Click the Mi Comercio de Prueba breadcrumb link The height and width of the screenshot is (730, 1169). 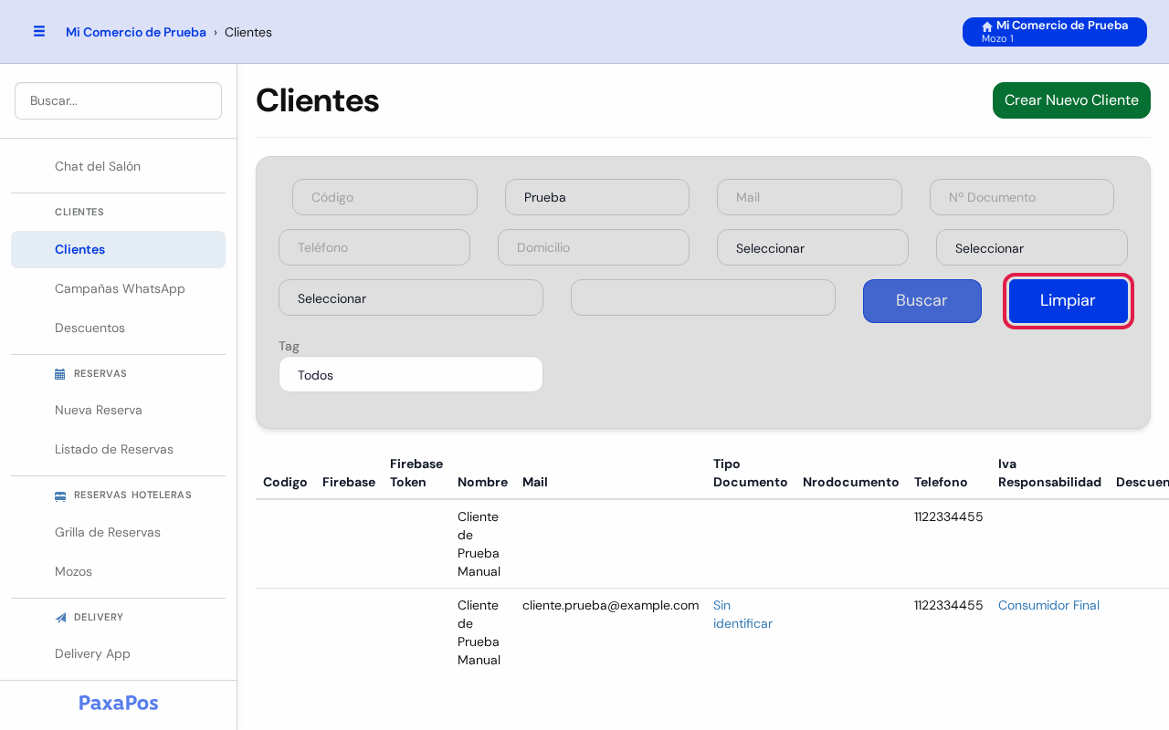tap(136, 32)
